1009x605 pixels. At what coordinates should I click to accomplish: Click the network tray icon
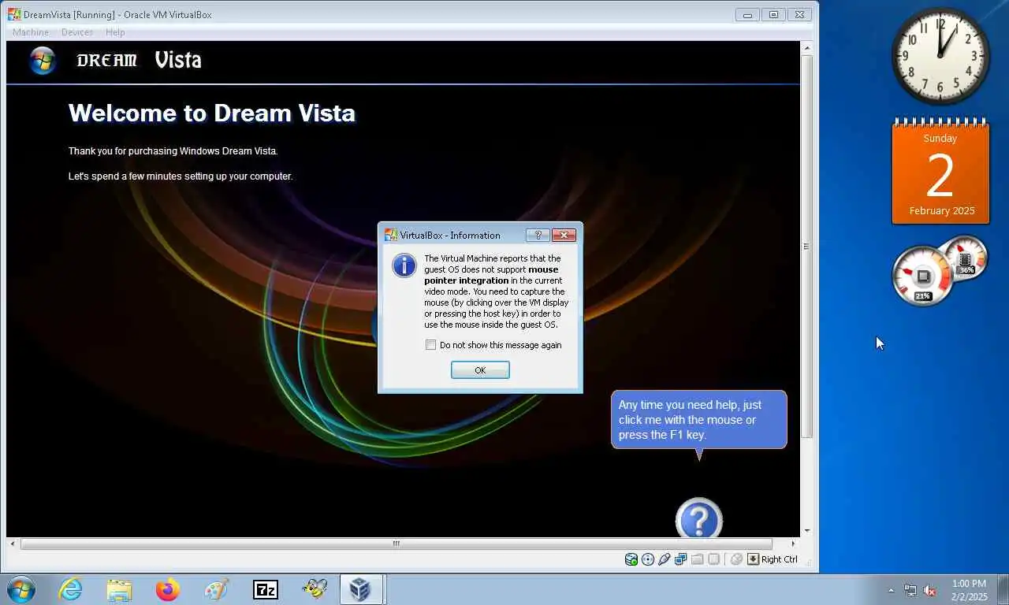910,590
